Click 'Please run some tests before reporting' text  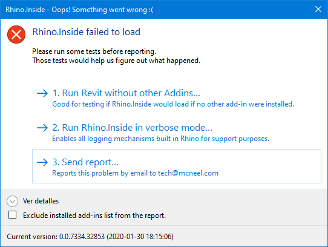tap(94, 51)
